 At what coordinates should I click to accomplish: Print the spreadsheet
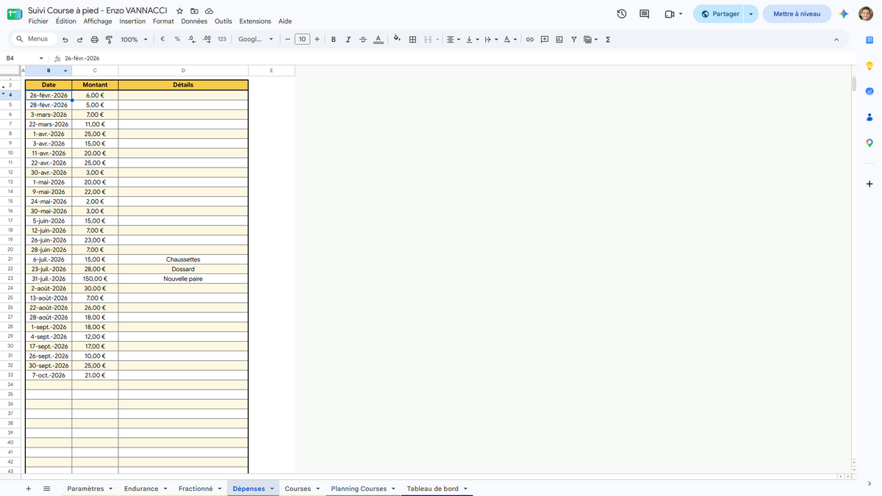pyautogui.click(x=94, y=40)
